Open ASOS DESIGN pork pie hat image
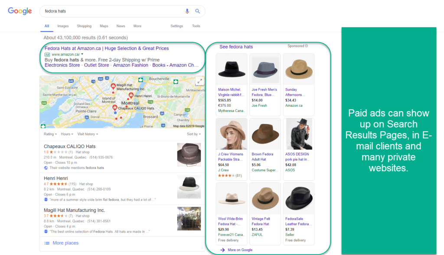Viewport: 444px width, 255px height. coord(299,134)
